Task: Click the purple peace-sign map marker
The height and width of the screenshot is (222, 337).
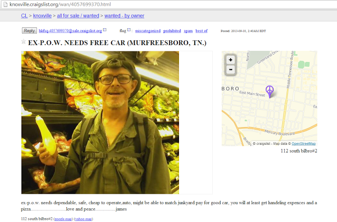Action: tap(270, 92)
